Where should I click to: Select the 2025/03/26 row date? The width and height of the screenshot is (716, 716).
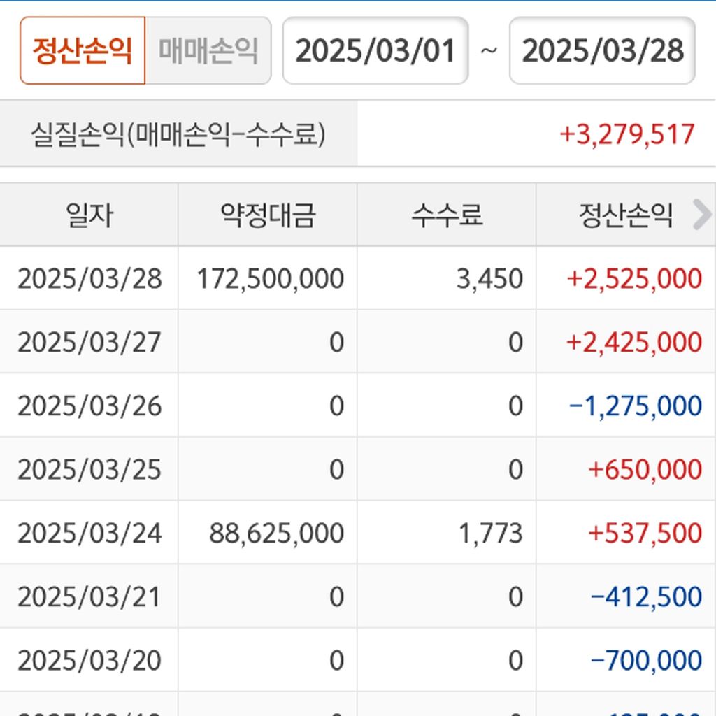pyautogui.click(x=89, y=406)
